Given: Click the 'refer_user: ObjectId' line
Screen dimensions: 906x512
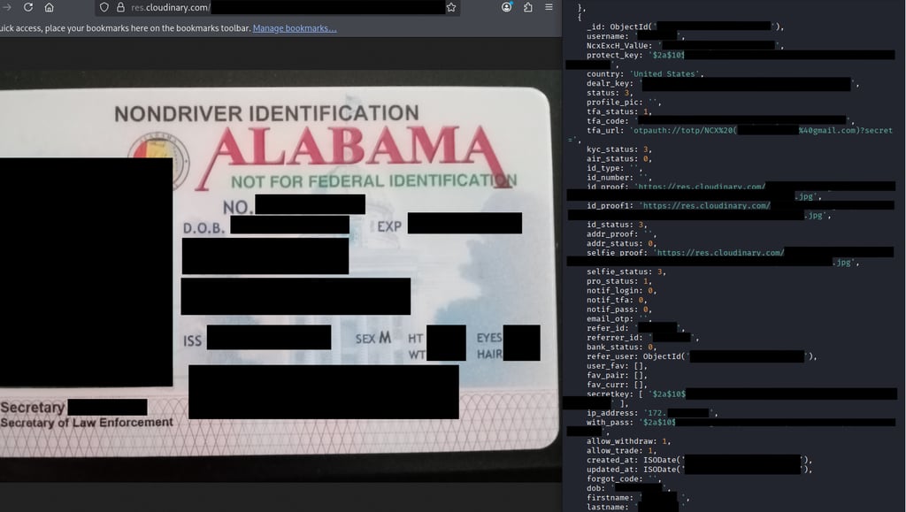Looking at the screenshot, I should tap(702, 356).
